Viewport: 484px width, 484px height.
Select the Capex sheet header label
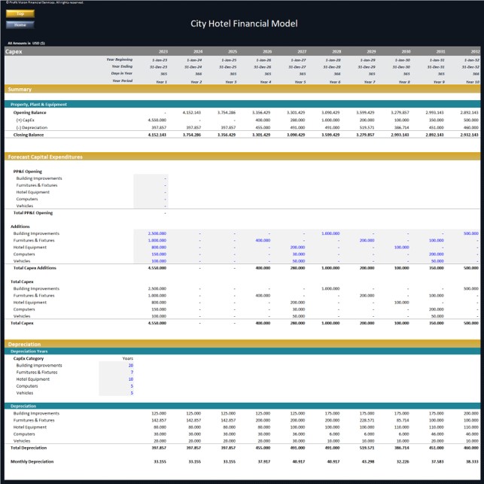pyautogui.click(x=14, y=51)
